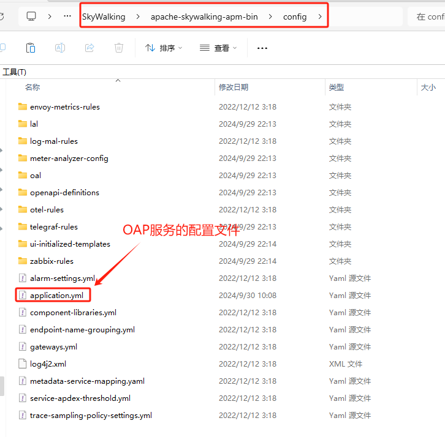Image resolution: width=445 pixels, height=437 pixels.
Task: Click the SkyWalking breadcrumb segment
Action: coord(104,17)
